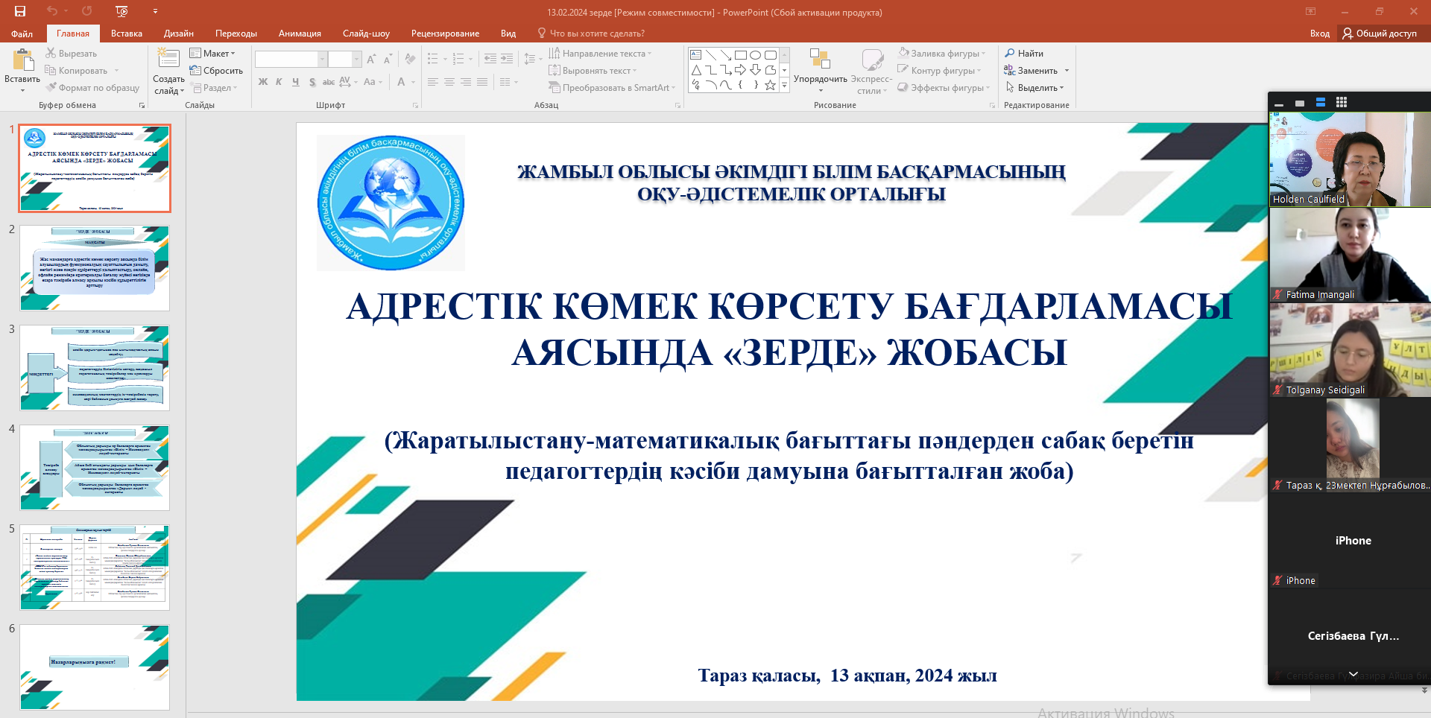Toggle bold (Ж) formatting
This screenshot has width=1431, height=718.
[x=263, y=82]
